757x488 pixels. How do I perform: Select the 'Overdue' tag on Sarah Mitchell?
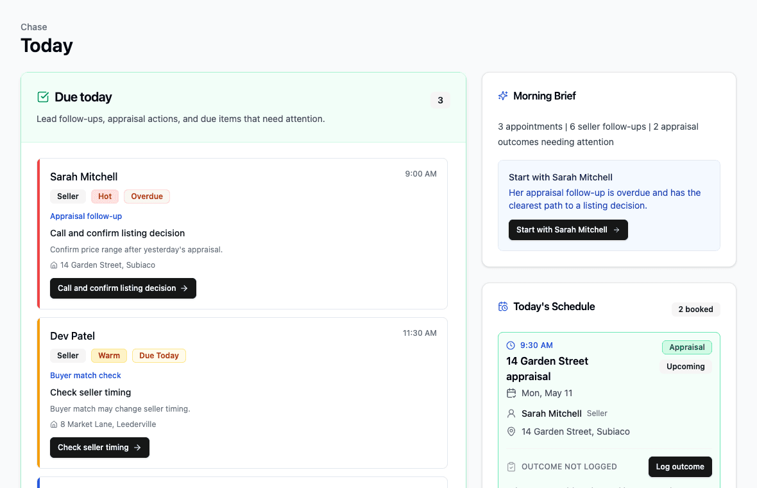[147, 196]
